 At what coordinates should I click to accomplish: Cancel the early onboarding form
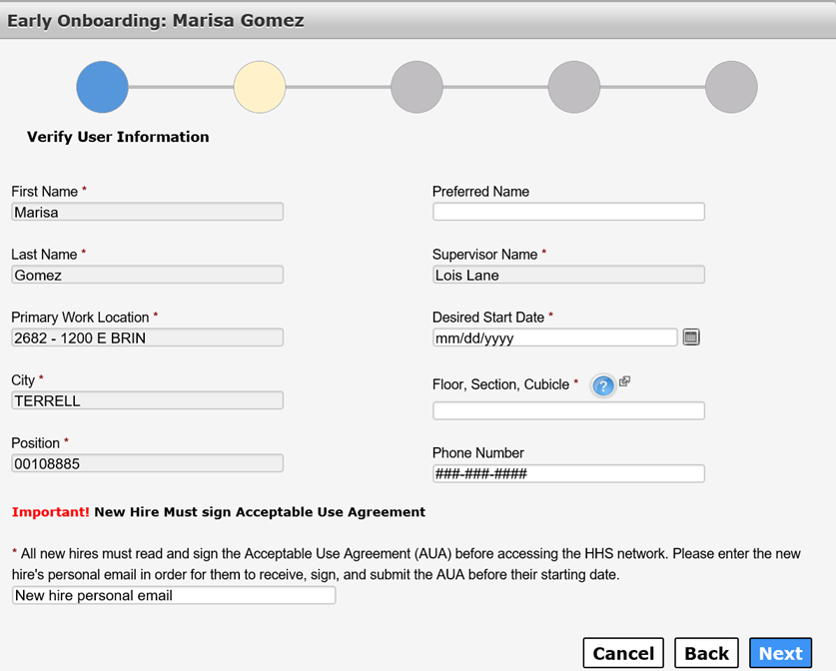(623, 653)
